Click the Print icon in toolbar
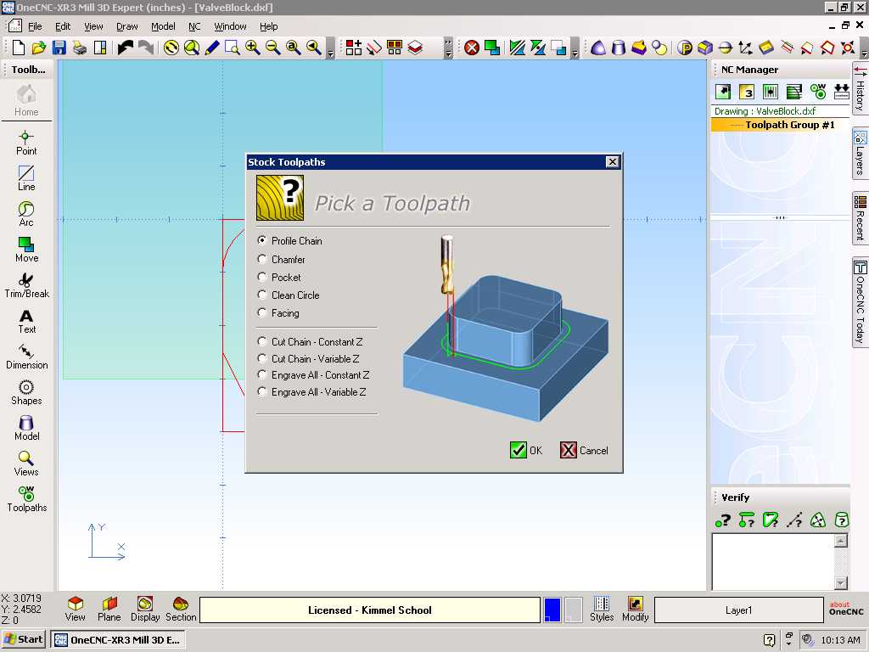 coord(80,48)
